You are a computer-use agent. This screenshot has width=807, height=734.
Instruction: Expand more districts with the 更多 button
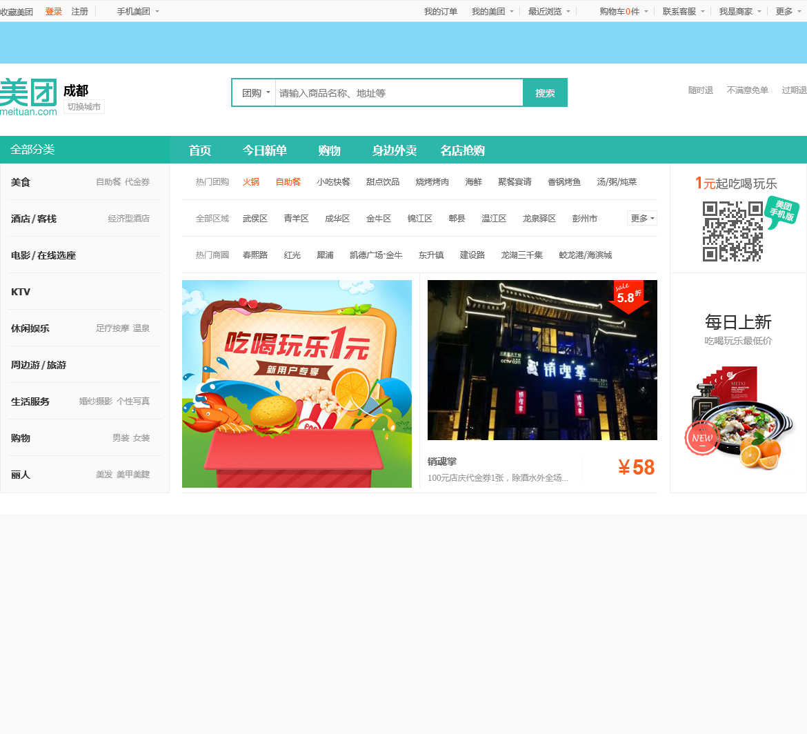coord(641,218)
